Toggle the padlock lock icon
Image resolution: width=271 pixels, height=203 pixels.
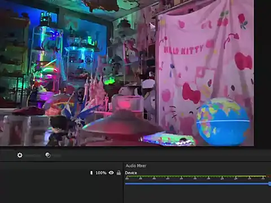[x=119, y=173]
